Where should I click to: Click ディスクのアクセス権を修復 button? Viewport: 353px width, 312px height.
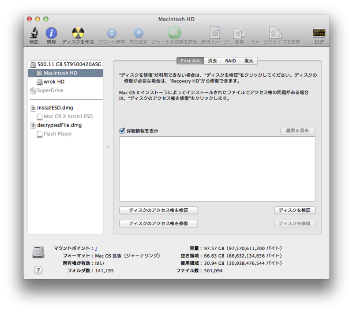click(x=158, y=223)
